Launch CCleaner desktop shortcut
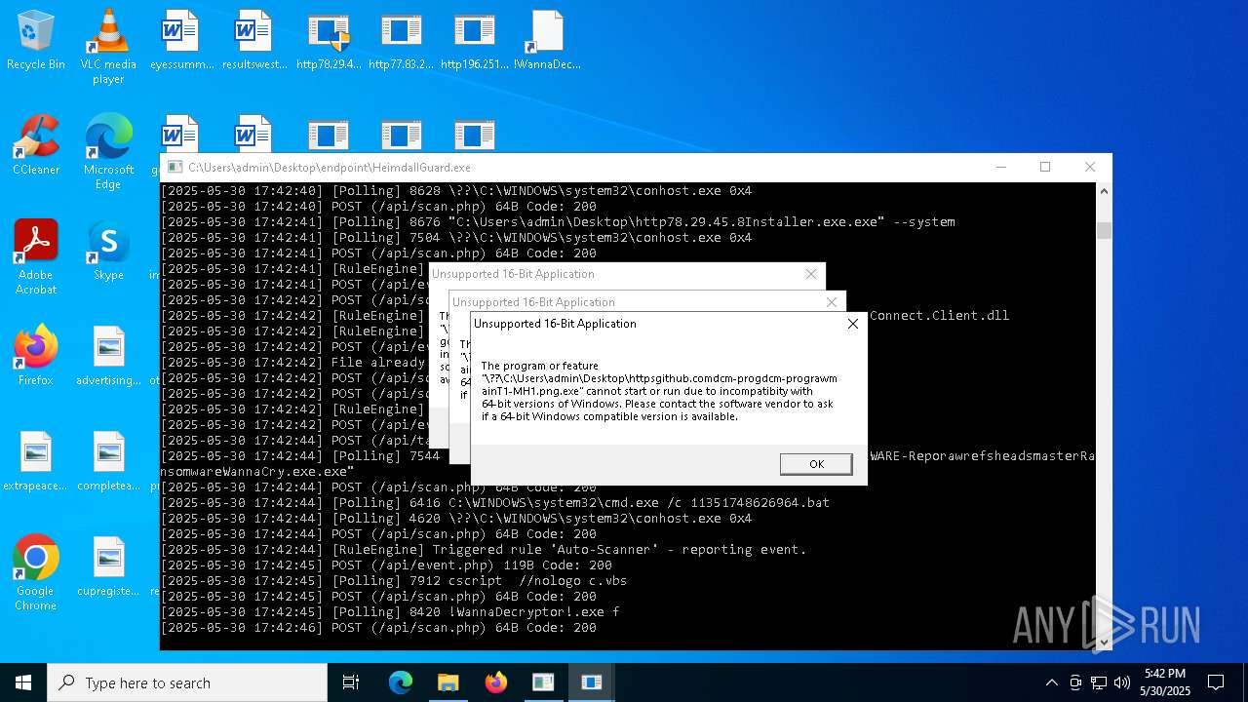The height and width of the screenshot is (702, 1248). coord(36,146)
